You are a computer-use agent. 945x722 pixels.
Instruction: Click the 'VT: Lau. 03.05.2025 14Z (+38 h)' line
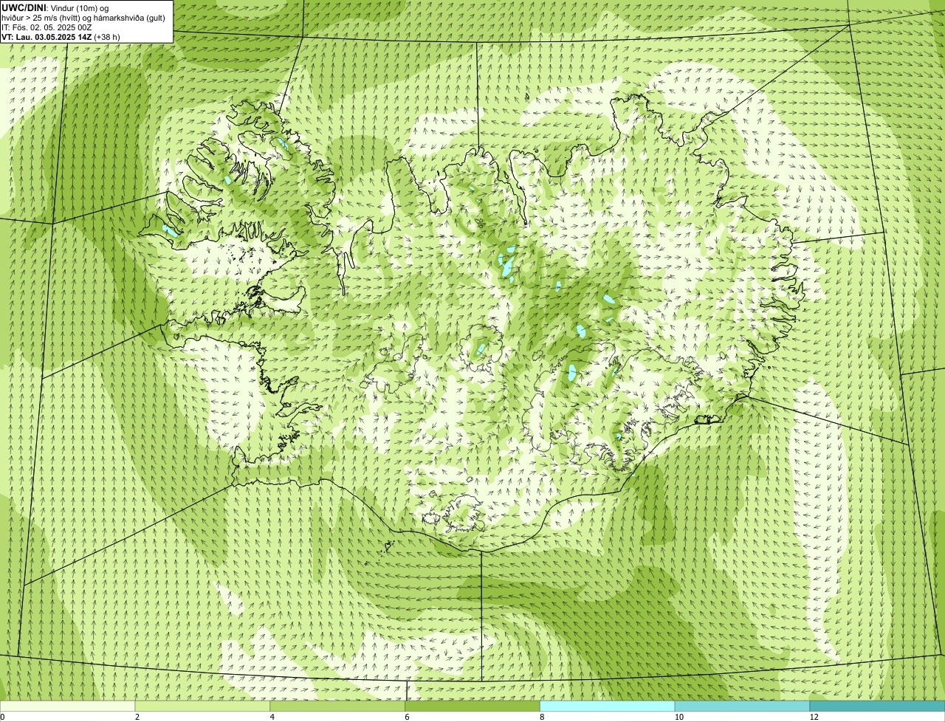coord(61,37)
